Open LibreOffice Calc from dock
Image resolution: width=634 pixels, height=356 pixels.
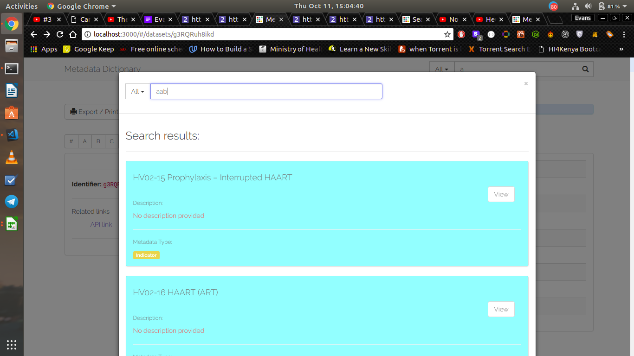12,224
